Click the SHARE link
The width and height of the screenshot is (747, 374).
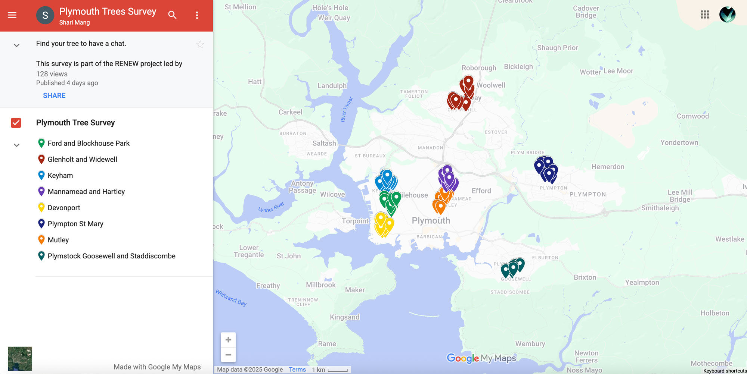(x=54, y=95)
